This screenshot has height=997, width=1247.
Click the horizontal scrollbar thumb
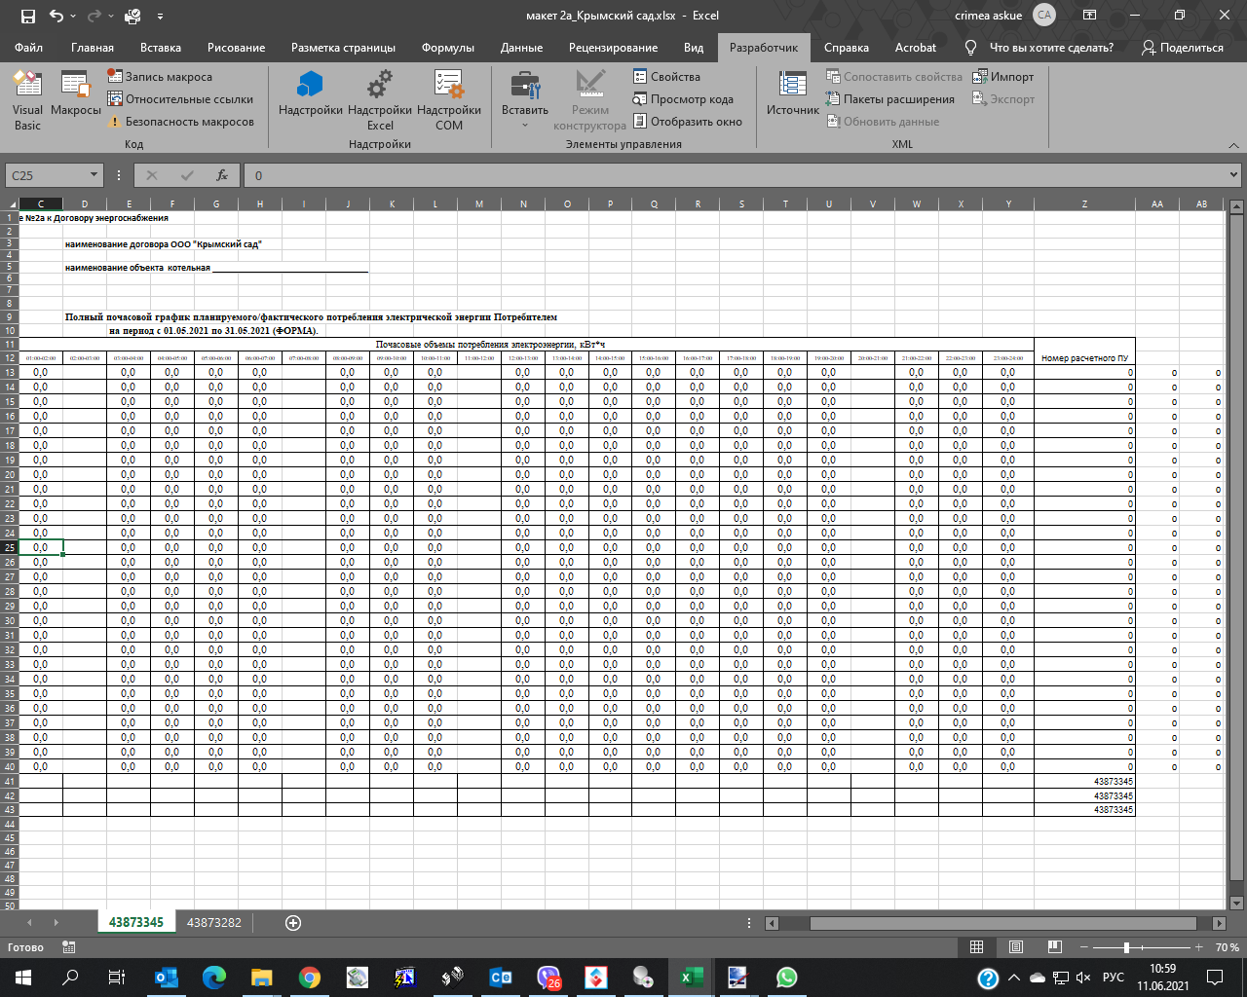pos(1002,923)
